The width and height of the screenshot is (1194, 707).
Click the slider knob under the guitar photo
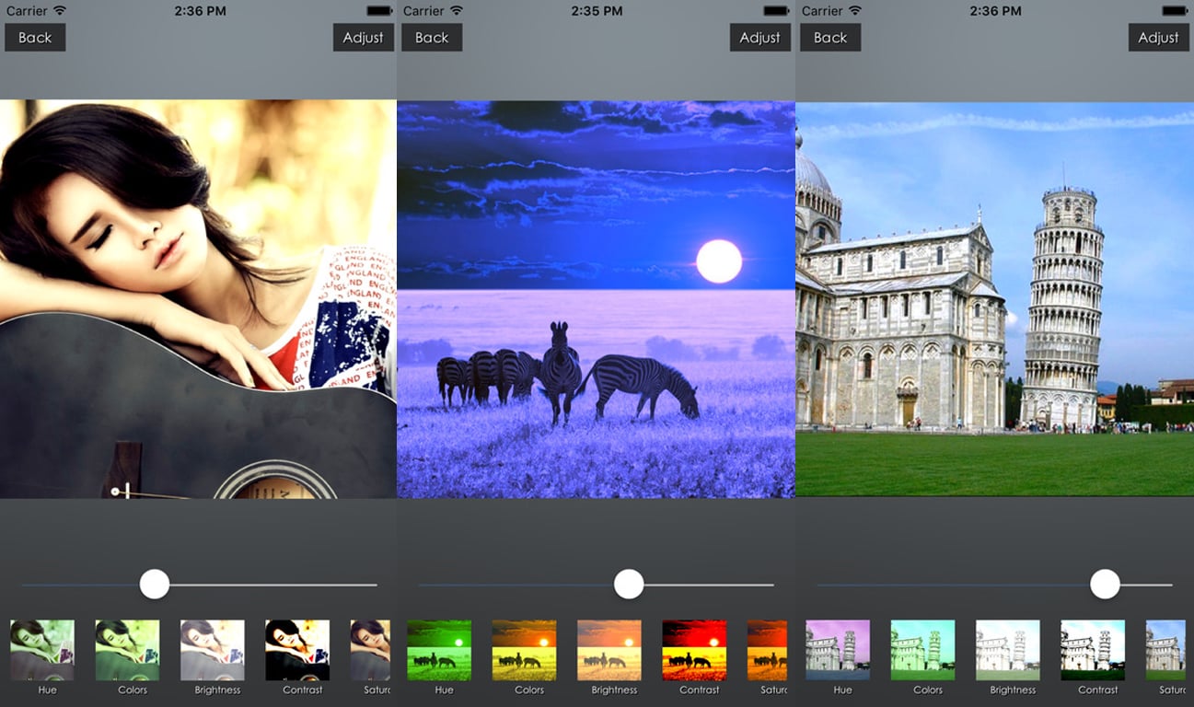(155, 585)
